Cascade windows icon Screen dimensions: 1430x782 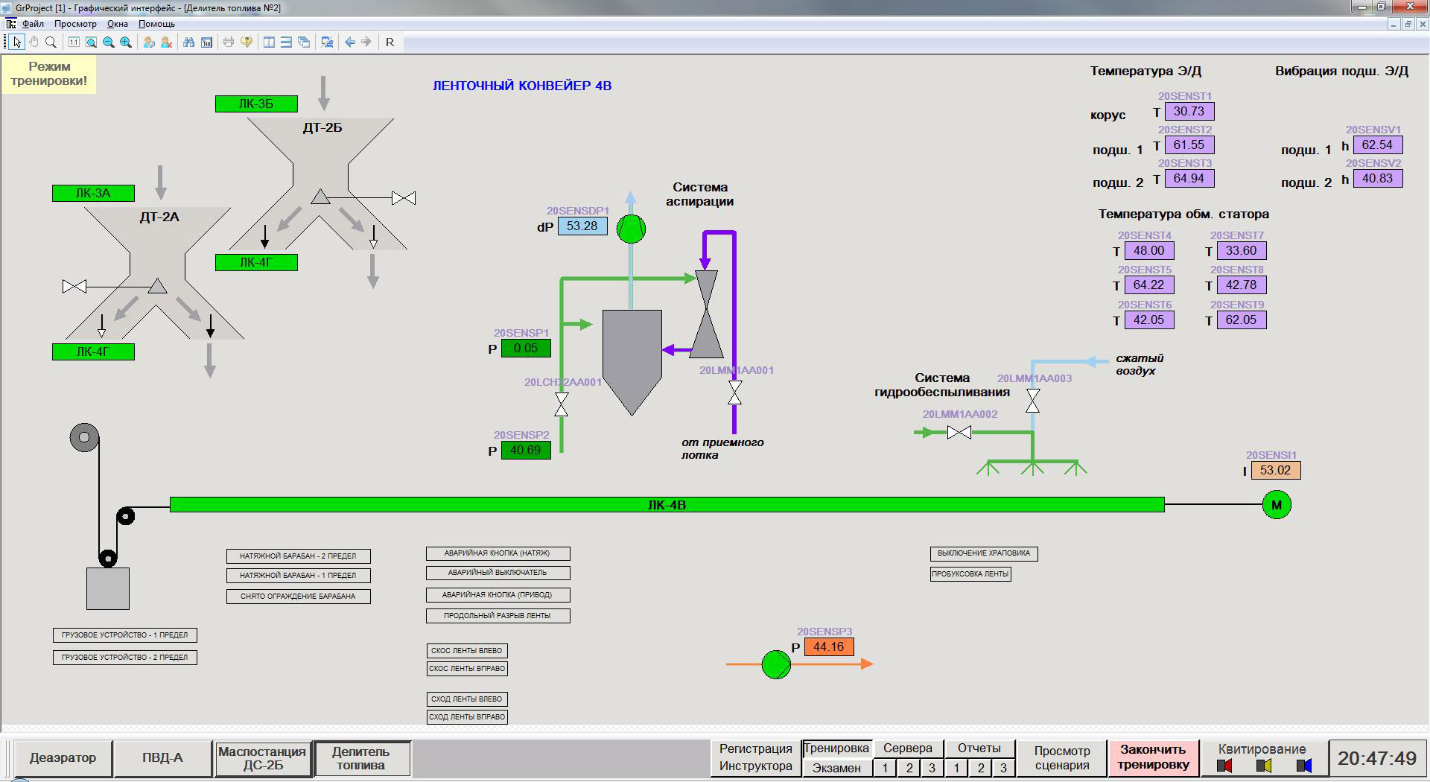(x=304, y=42)
